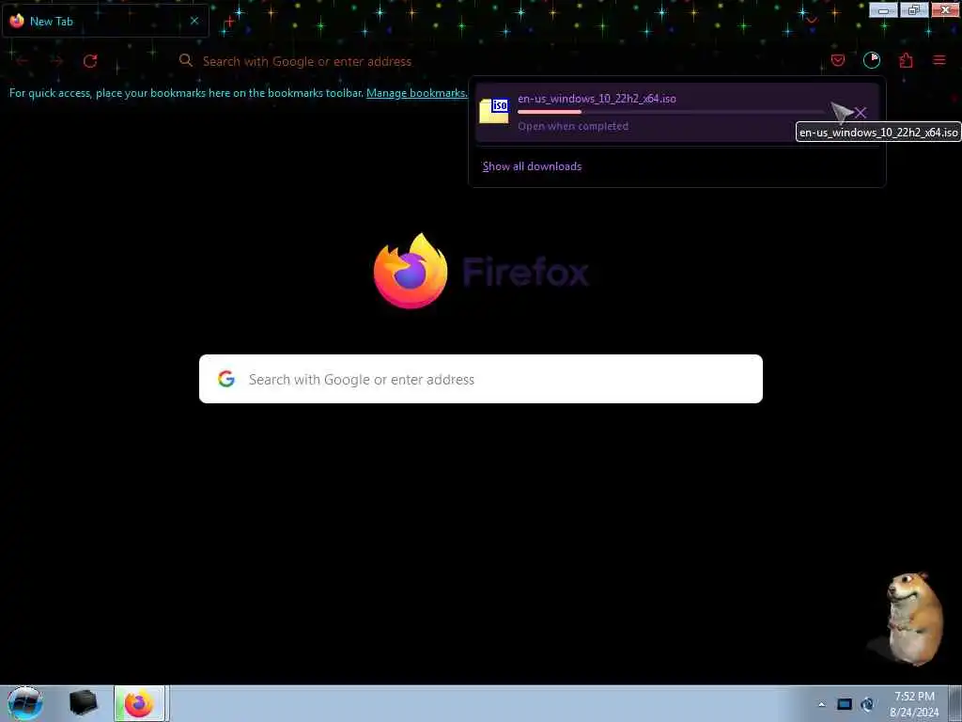Expand the list all tabs chevron

[x=811, y=21]
